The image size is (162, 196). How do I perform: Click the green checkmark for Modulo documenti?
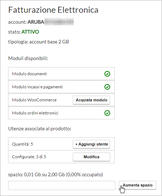click(x=107, y=74)
